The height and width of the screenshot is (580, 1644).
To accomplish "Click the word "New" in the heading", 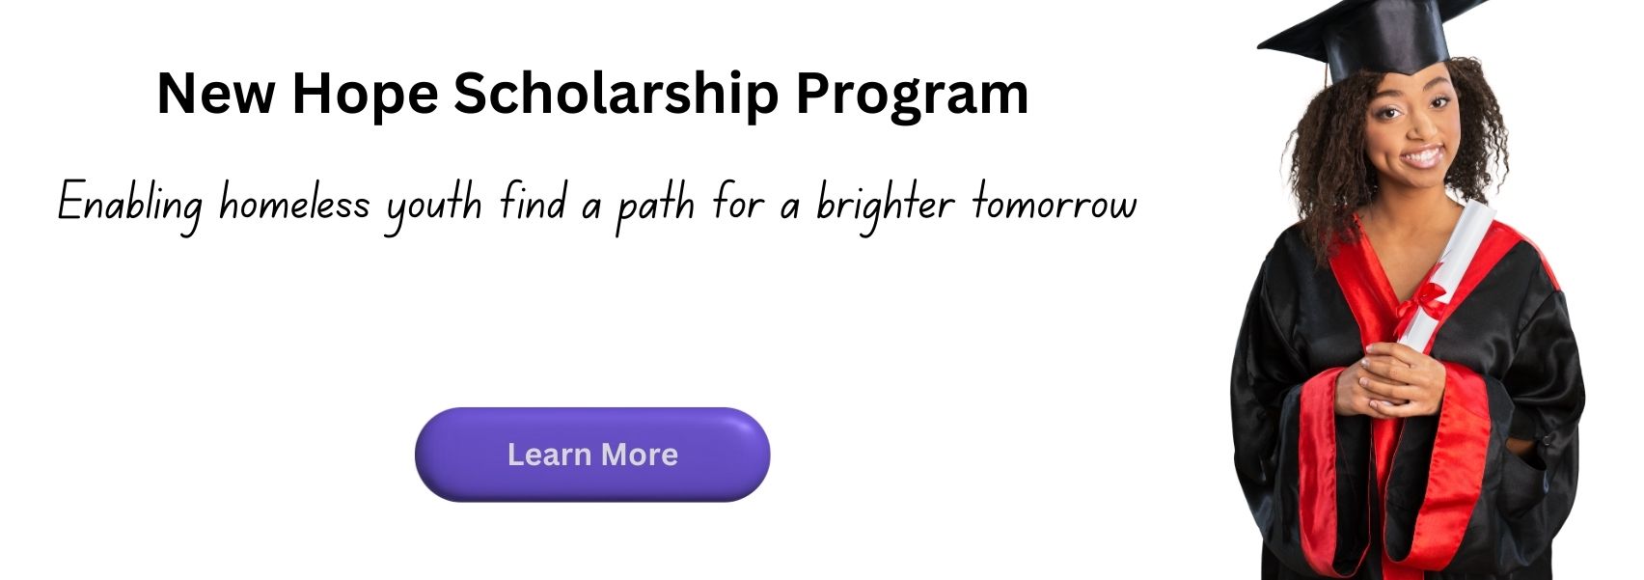I will pos(216,94).
